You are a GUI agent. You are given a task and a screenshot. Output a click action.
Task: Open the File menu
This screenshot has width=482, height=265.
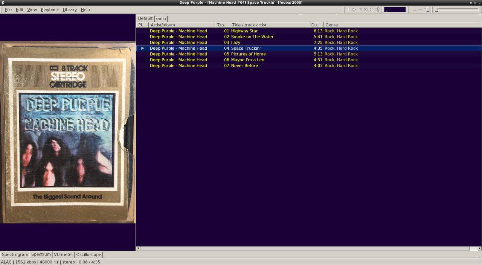pyautogui.click(x=8, y=9)
